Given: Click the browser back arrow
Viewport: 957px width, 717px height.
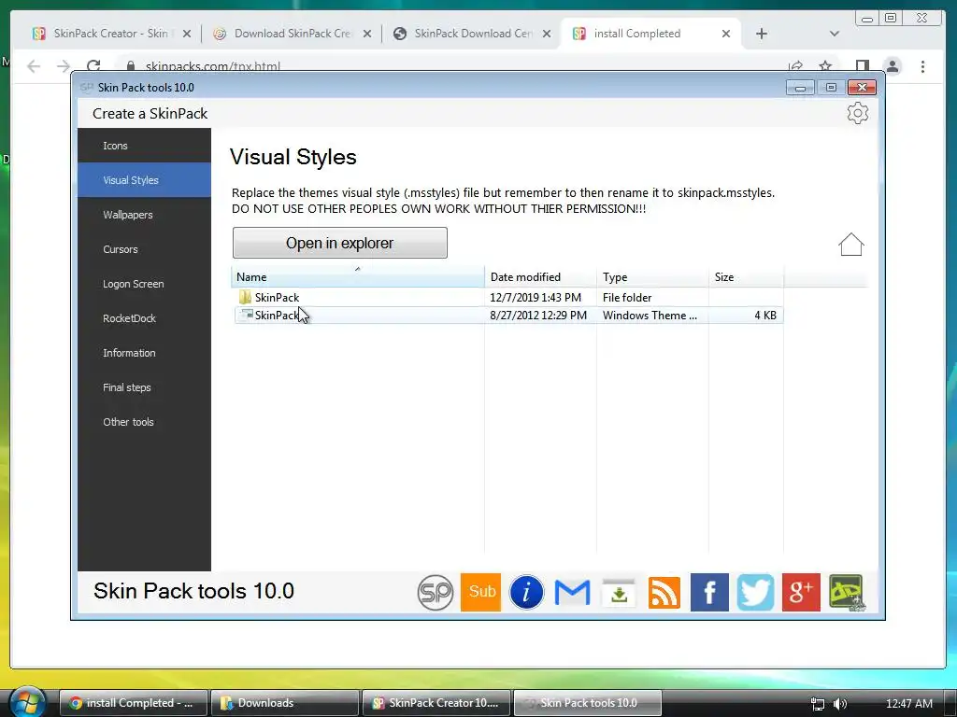Looking at the screenshot, I should pyautogui.click(x=34, y=66).
